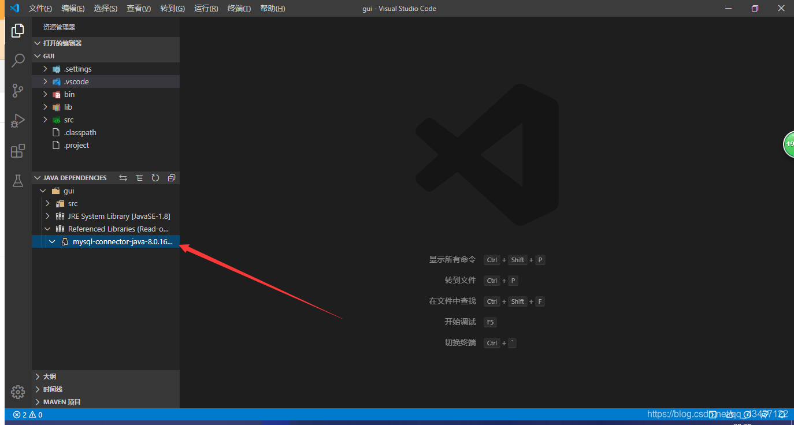This screenshot has width=794, height=425.
Task: Open the 转到(G) menu
Action: pos(172,8)
